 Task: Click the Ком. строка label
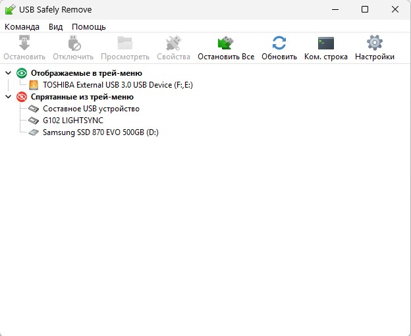pos(326,57)
